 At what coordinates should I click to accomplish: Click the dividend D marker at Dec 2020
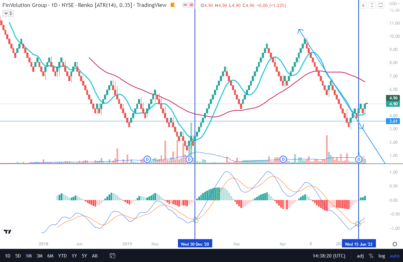189,159
